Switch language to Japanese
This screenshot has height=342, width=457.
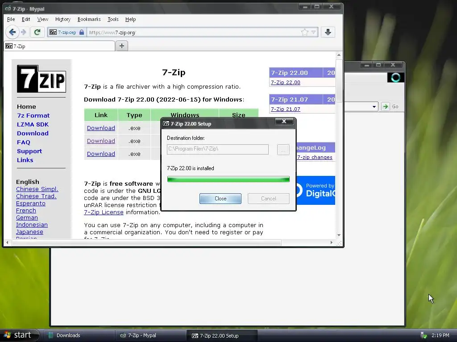point(29,232)
